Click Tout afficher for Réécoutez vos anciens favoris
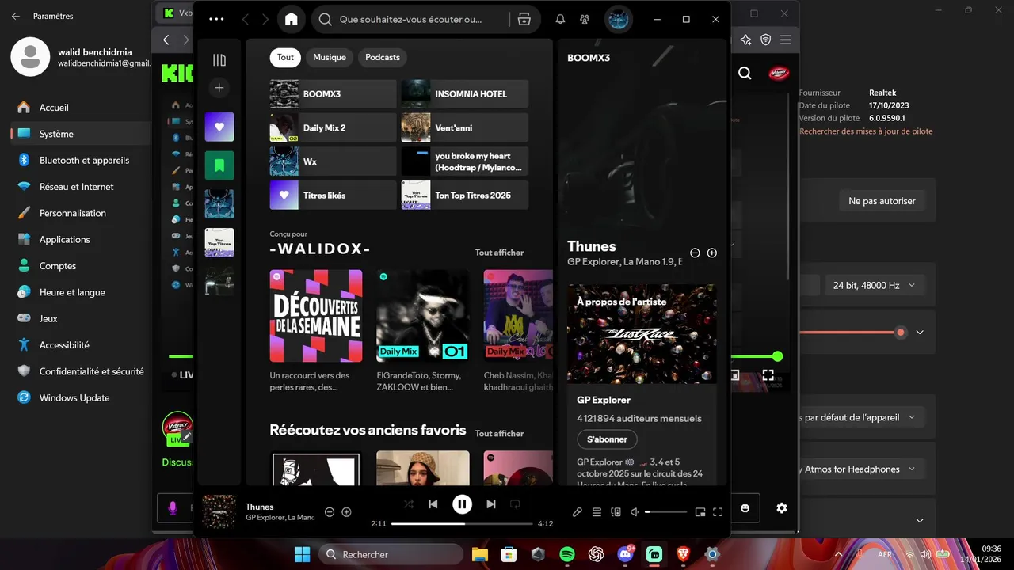Viewport: 1014px width, 570px height. click(x=499, y=433)
